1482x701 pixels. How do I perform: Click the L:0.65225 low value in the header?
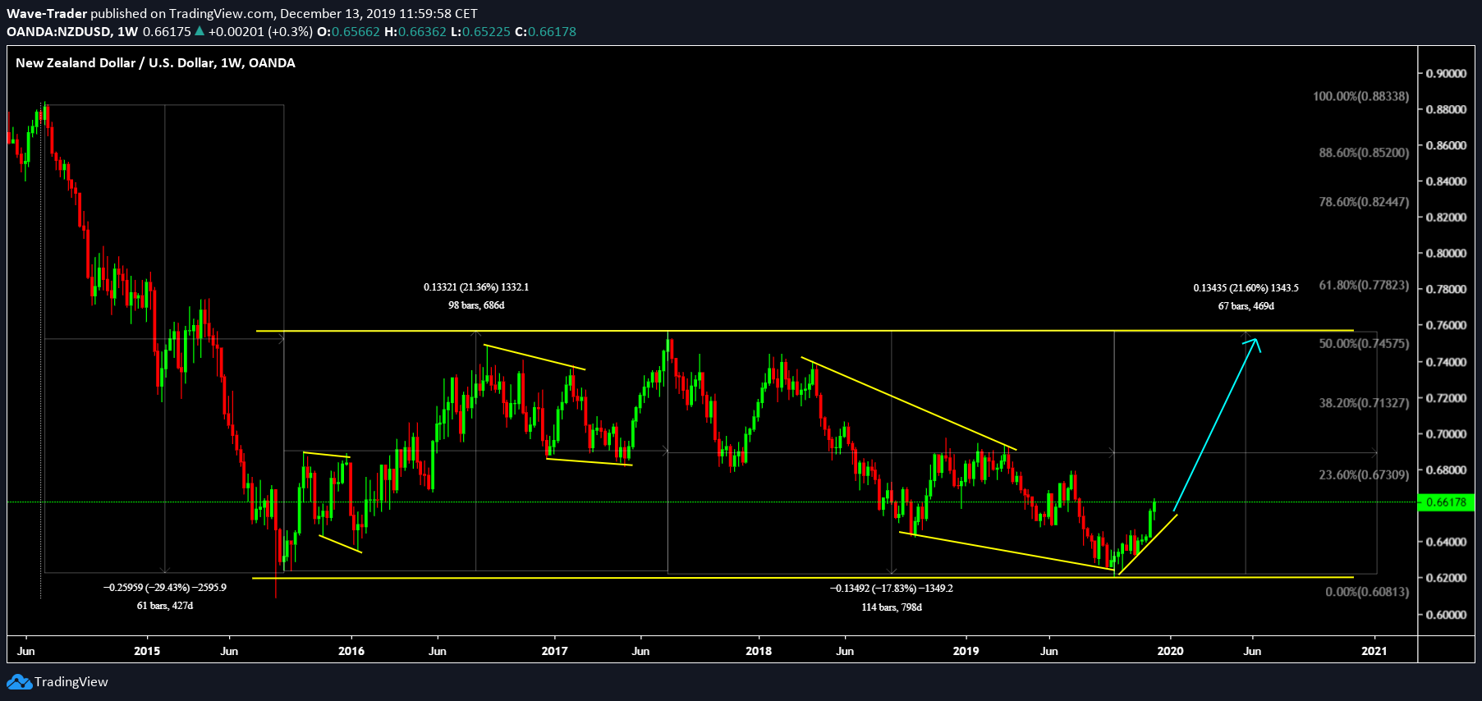coord(480,32)
